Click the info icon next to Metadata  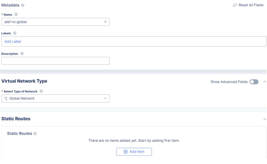[23, 5]
